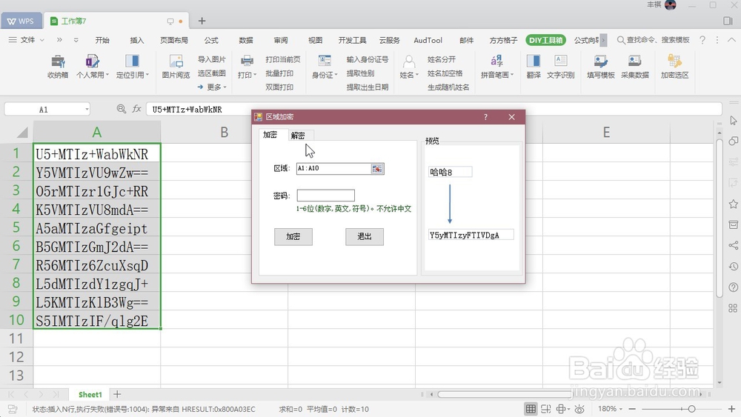Click 姓名加空格 button
This screenshot has width=741, height=417.
445,73
